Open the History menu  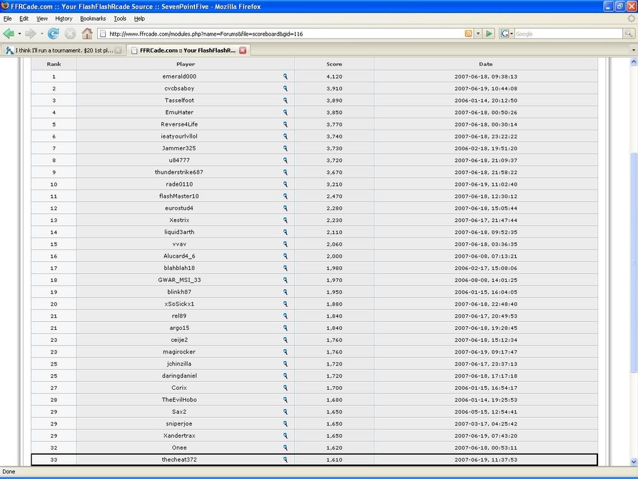[x=64, y=19]
